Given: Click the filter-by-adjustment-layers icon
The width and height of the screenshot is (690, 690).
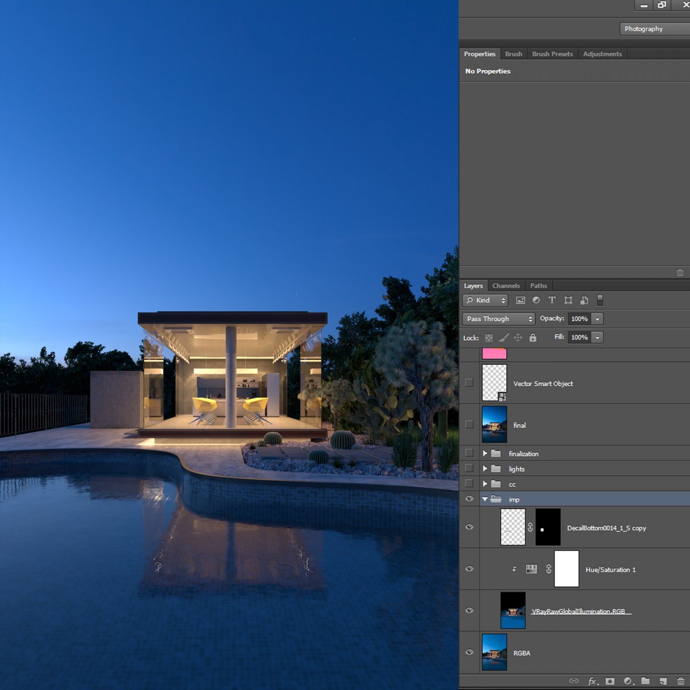Looking at the screenshot, I should 536,301.
